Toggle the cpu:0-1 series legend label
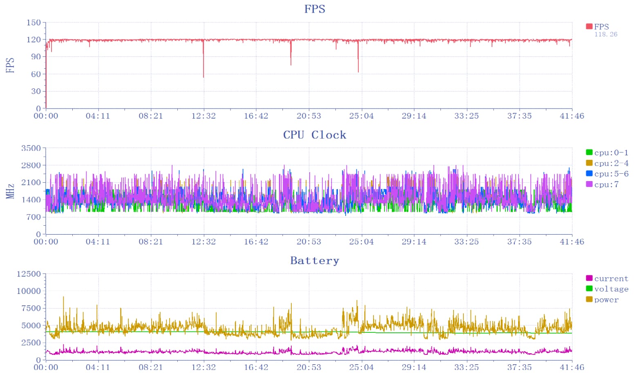This screenshot has width=637, height=381. pyautogui.click(x=611, y=152)
